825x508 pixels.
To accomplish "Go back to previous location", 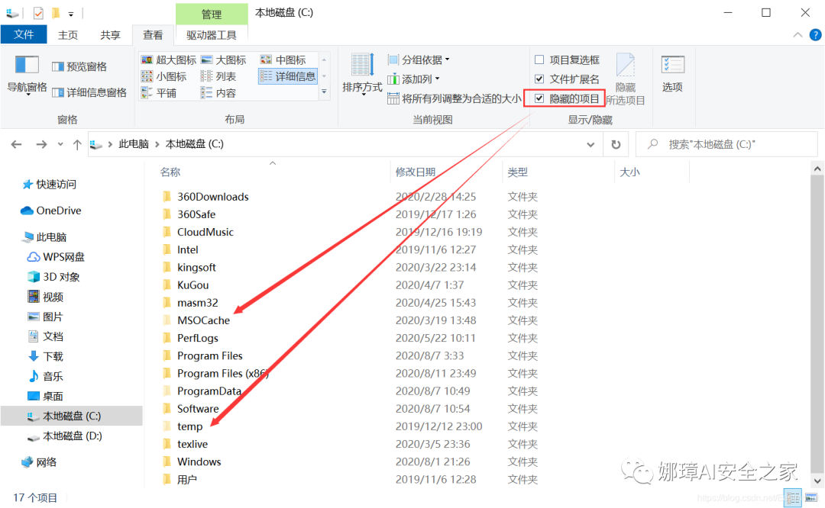I will [16, 144].
